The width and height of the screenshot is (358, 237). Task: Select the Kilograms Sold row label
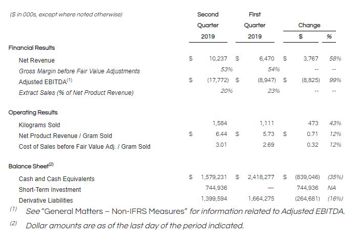click(39, 125)
